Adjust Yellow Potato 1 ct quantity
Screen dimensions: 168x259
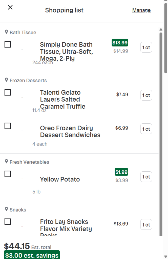point(146,177)
